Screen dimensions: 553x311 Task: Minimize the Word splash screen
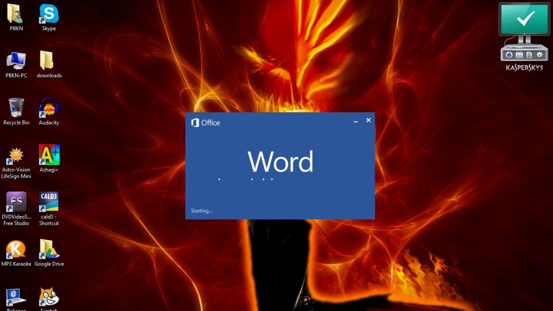[355, 121]
